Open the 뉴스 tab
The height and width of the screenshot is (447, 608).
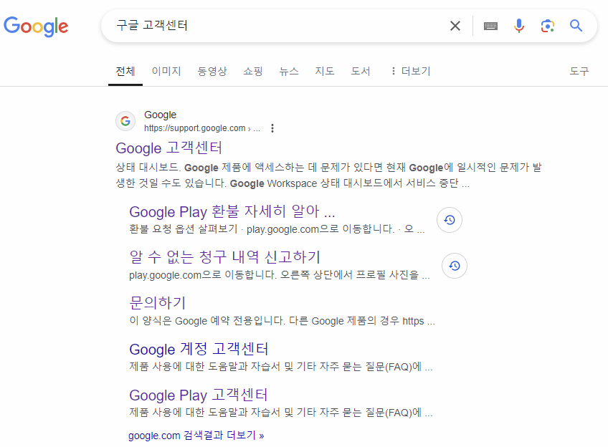289,71
